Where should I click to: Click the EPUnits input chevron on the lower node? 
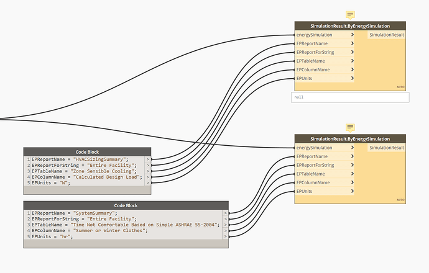353,191
